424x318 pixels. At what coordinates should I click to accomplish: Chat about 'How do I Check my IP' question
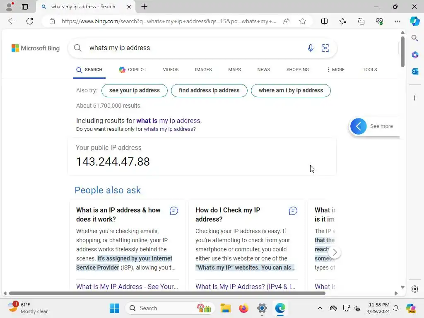pyautogui.click(x=293, y=211)
